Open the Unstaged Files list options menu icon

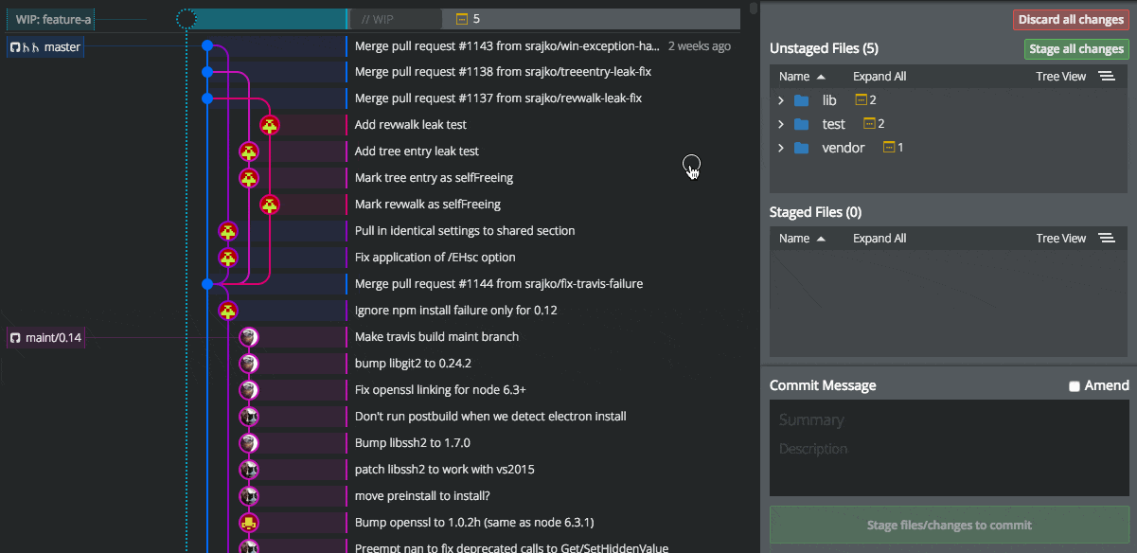[1106, 77]
